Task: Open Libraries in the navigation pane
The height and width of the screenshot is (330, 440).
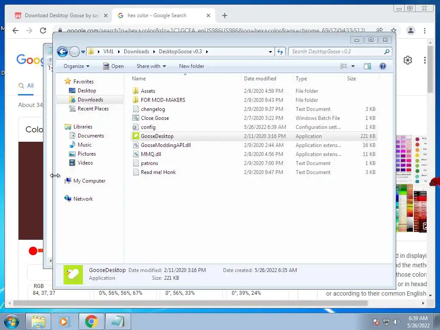Action: click(x=78, y=127)
